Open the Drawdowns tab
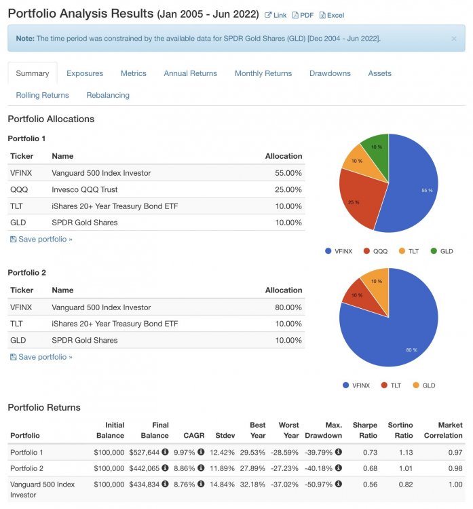473x509 pixels. point(330,73)
